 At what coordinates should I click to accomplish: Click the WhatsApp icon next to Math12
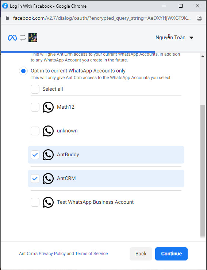tap(48, 107)
